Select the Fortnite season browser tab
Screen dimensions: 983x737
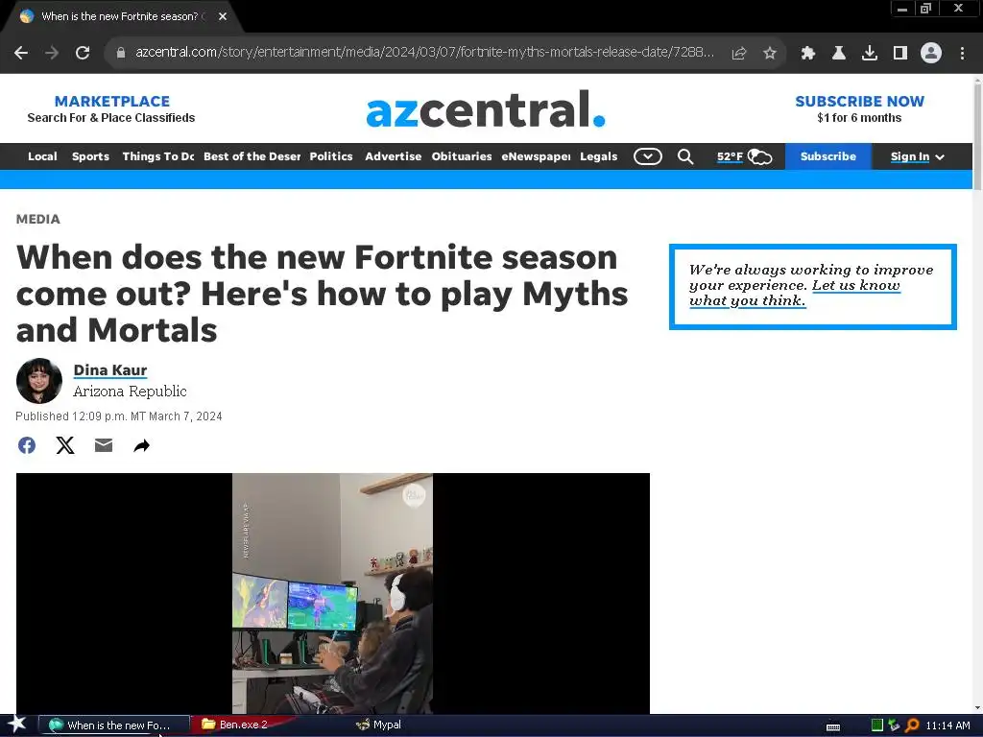[x=119, y=16]
